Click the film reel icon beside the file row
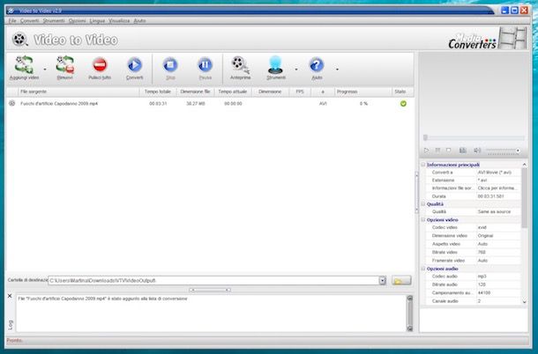 pos(12,103)
